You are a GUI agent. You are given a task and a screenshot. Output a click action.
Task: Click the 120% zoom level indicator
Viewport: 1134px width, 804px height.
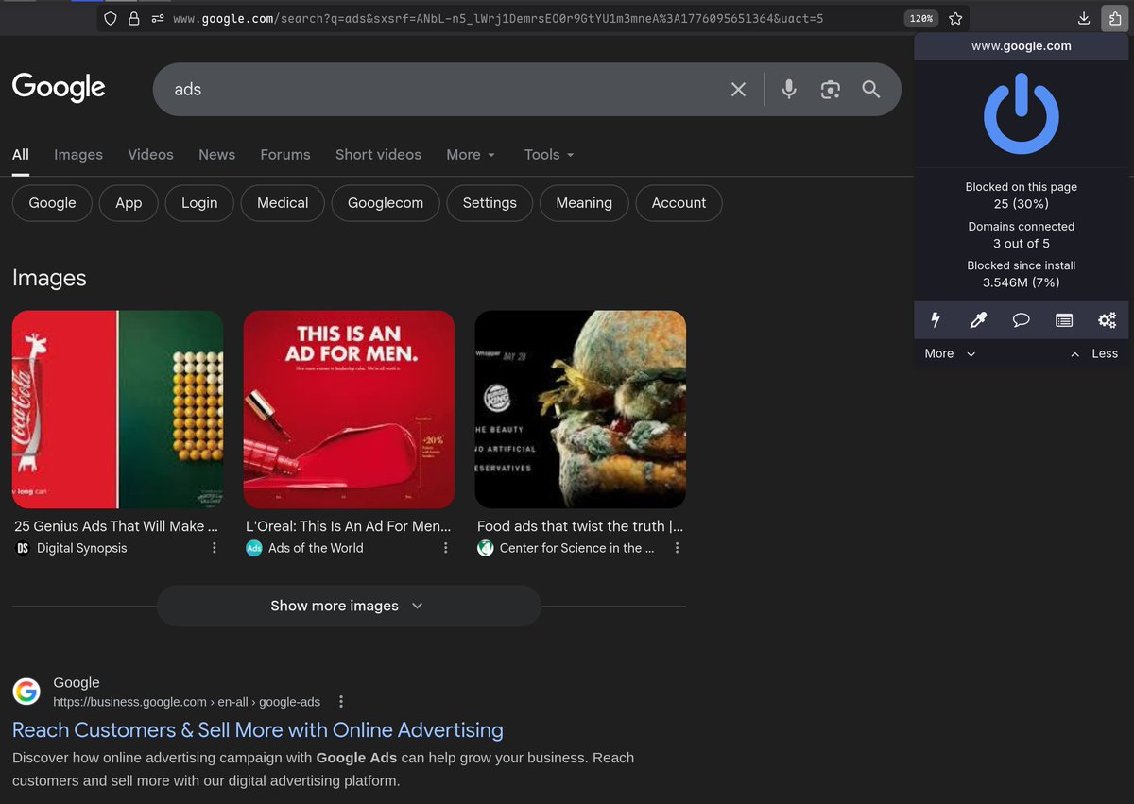919,18
